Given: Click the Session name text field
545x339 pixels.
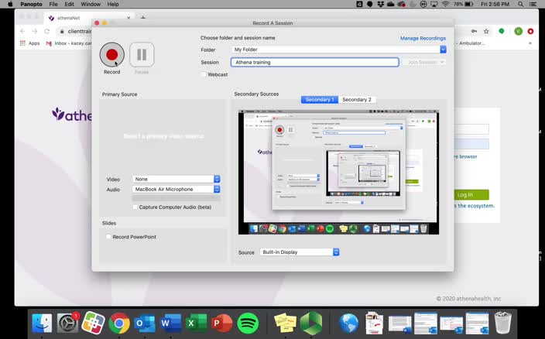Looking at the screenshot, I should coord(314,62).
